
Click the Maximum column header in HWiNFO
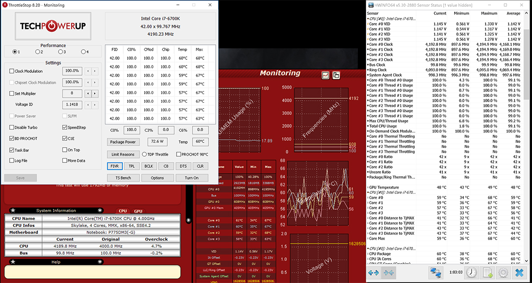tap(489, 13)
